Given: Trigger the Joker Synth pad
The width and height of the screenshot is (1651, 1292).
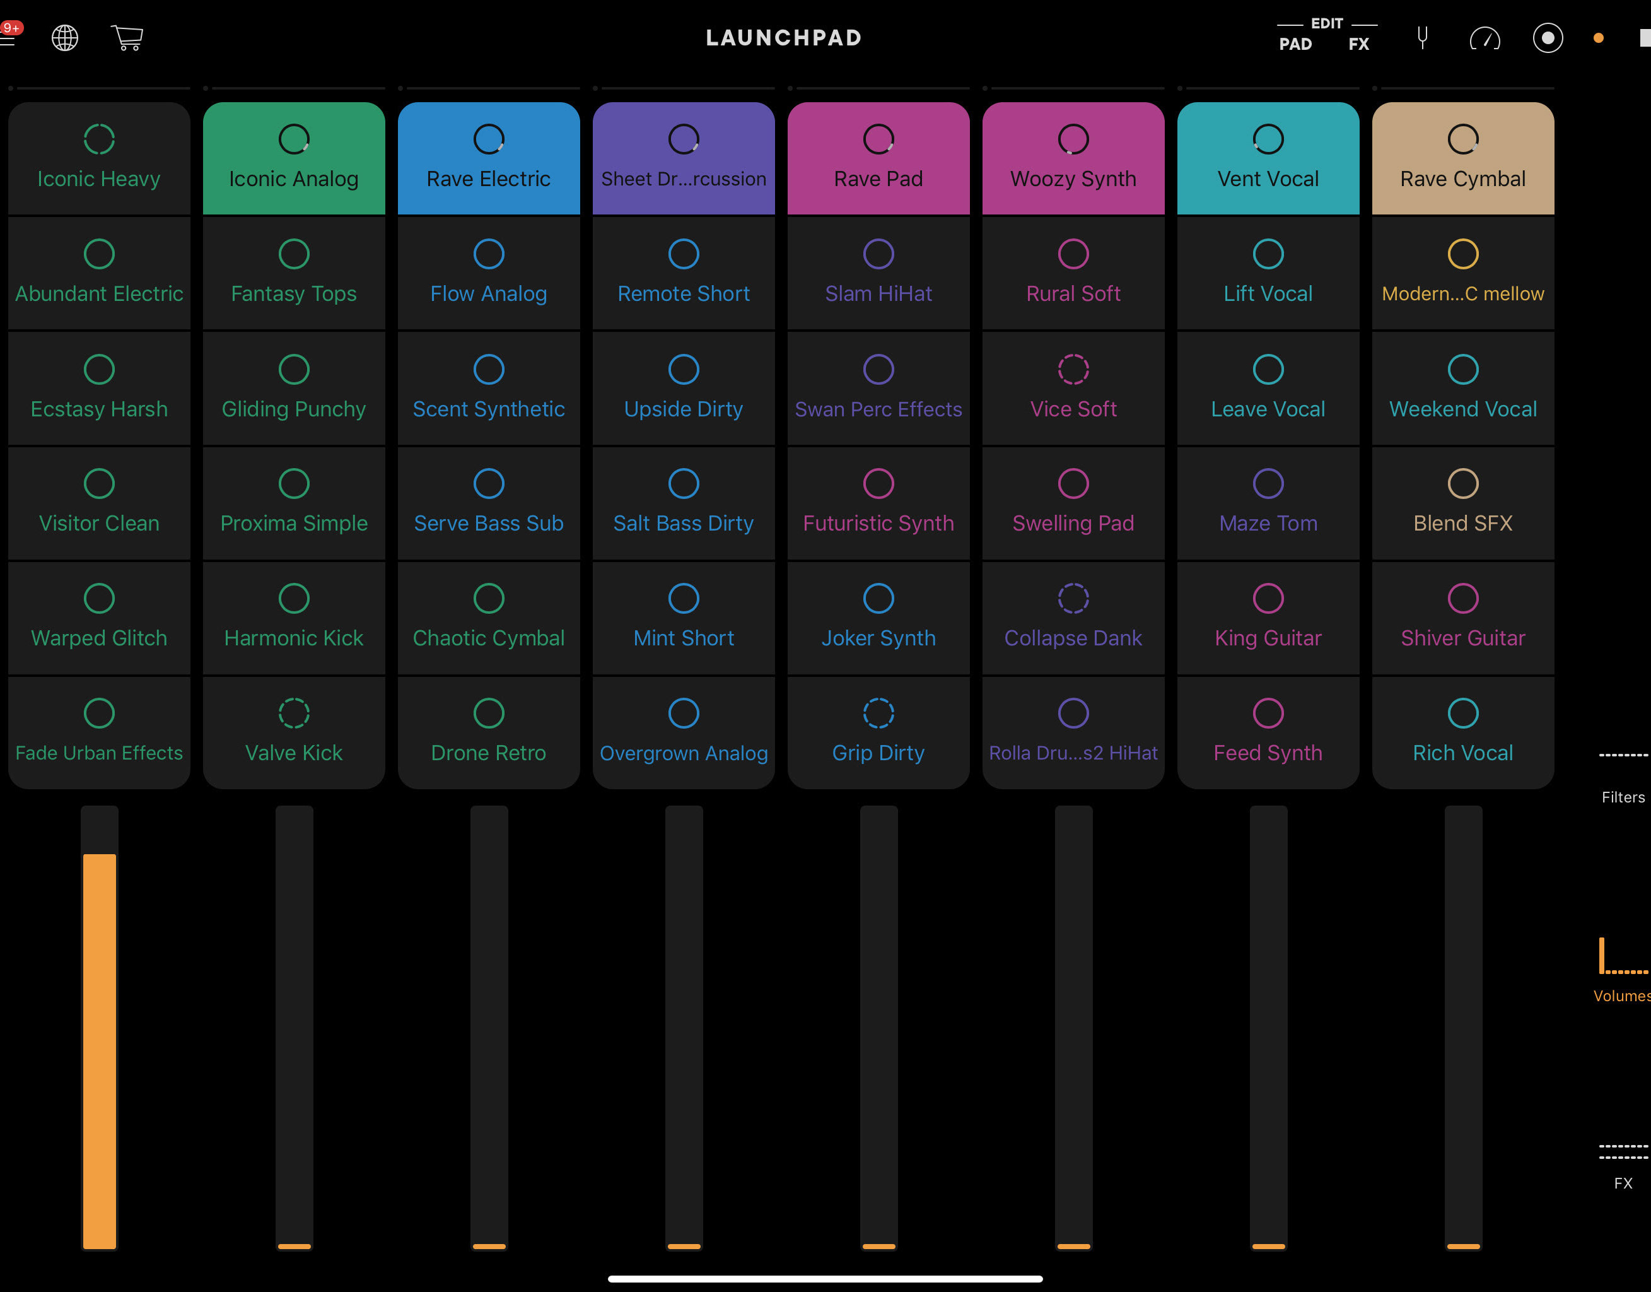Looking at the screenshot, I should tap(878, 618).
